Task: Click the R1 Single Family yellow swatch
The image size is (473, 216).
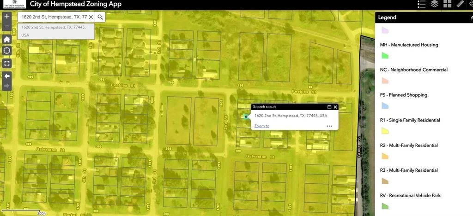Action: point(385,131)
